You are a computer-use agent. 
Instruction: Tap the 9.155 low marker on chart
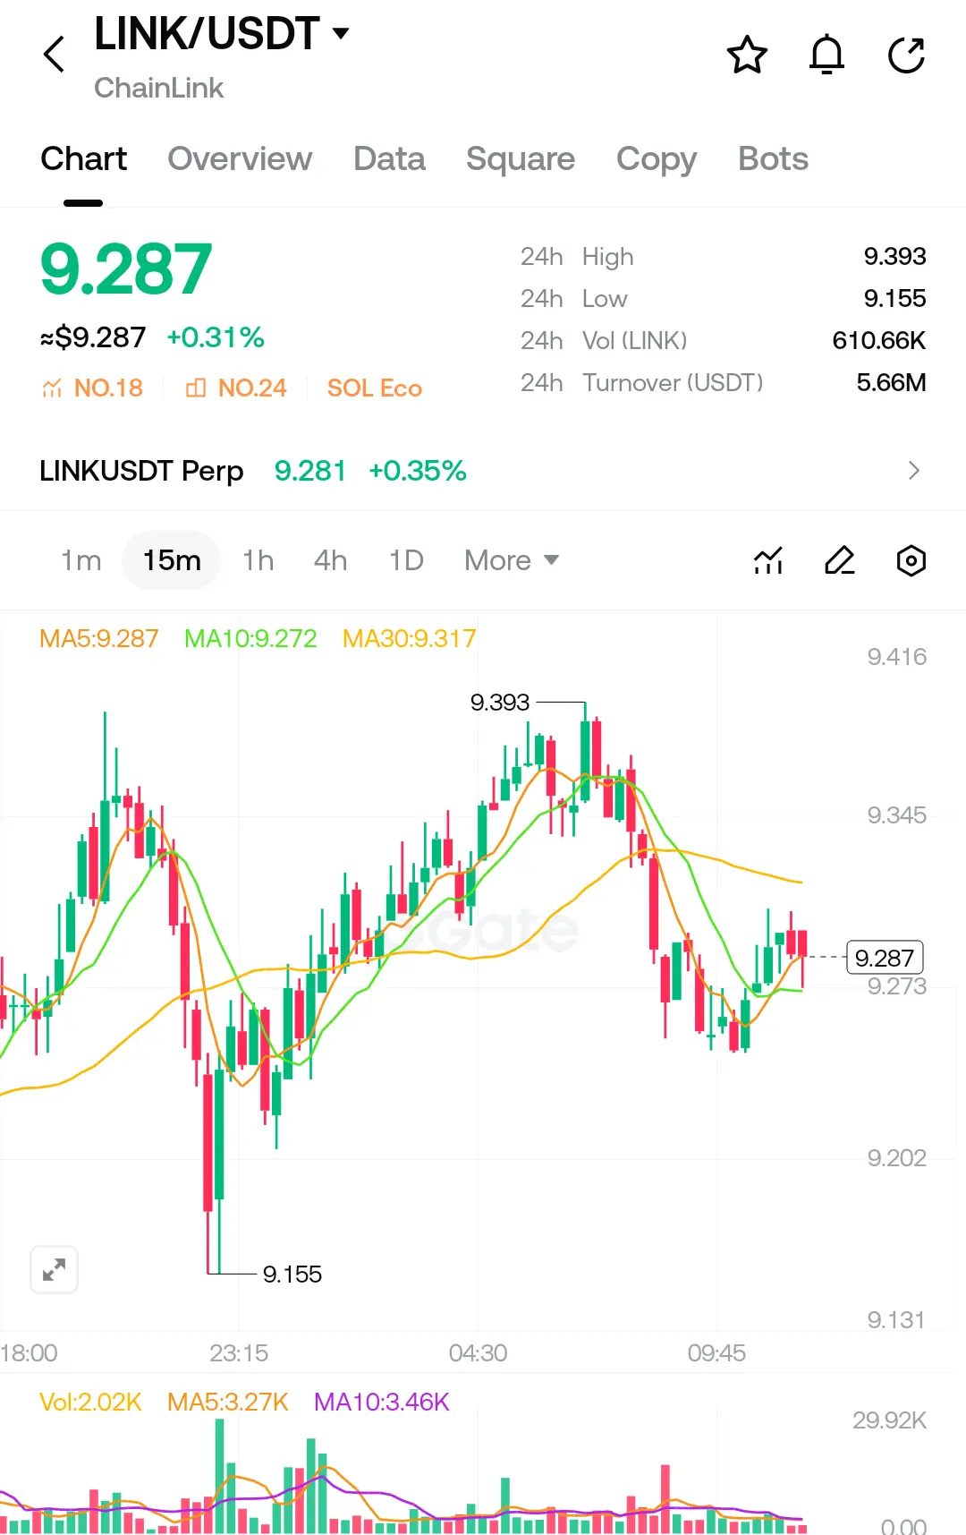292,1274
